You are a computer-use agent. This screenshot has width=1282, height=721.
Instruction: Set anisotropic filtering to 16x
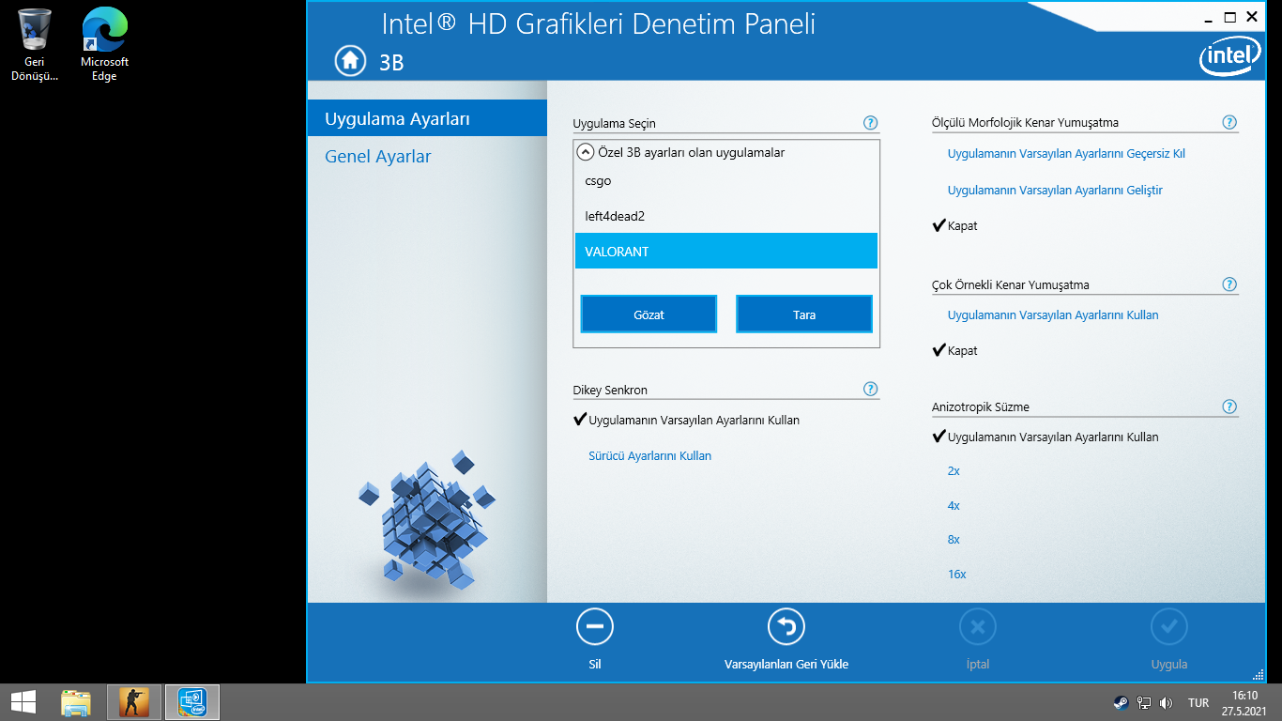[956, 574]
